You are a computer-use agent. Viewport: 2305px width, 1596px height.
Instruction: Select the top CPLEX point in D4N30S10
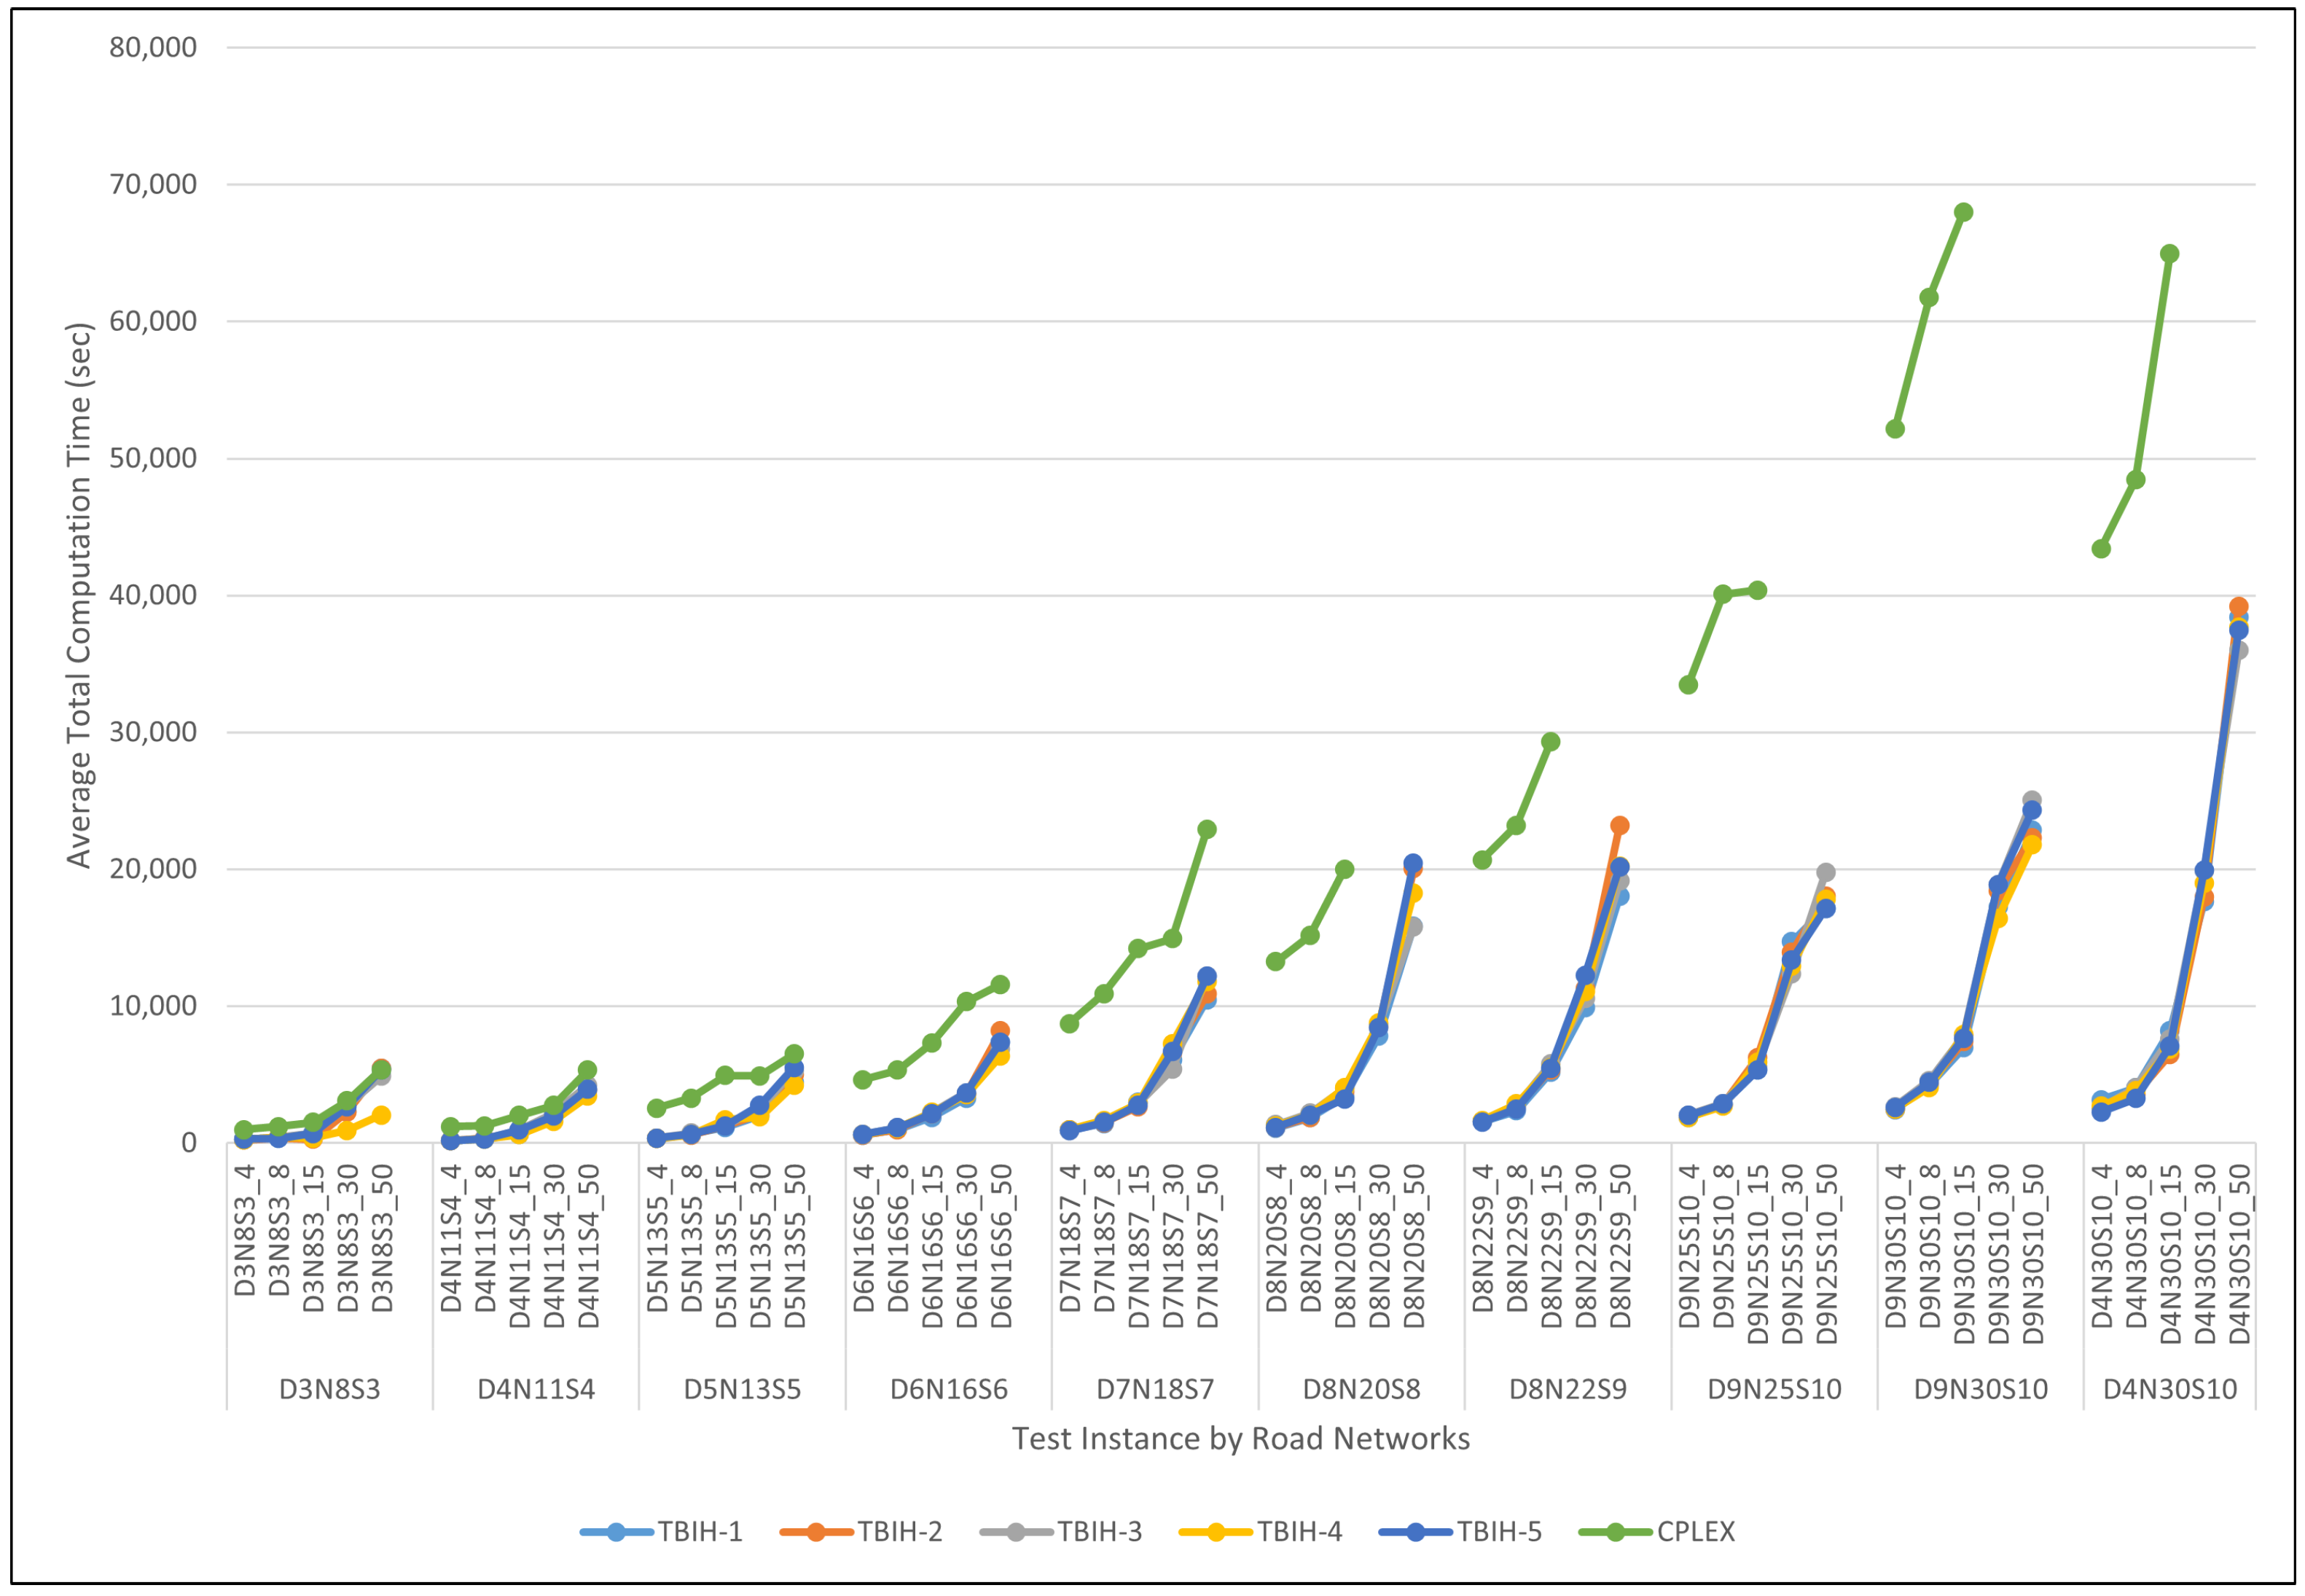tap(2169, 254)
